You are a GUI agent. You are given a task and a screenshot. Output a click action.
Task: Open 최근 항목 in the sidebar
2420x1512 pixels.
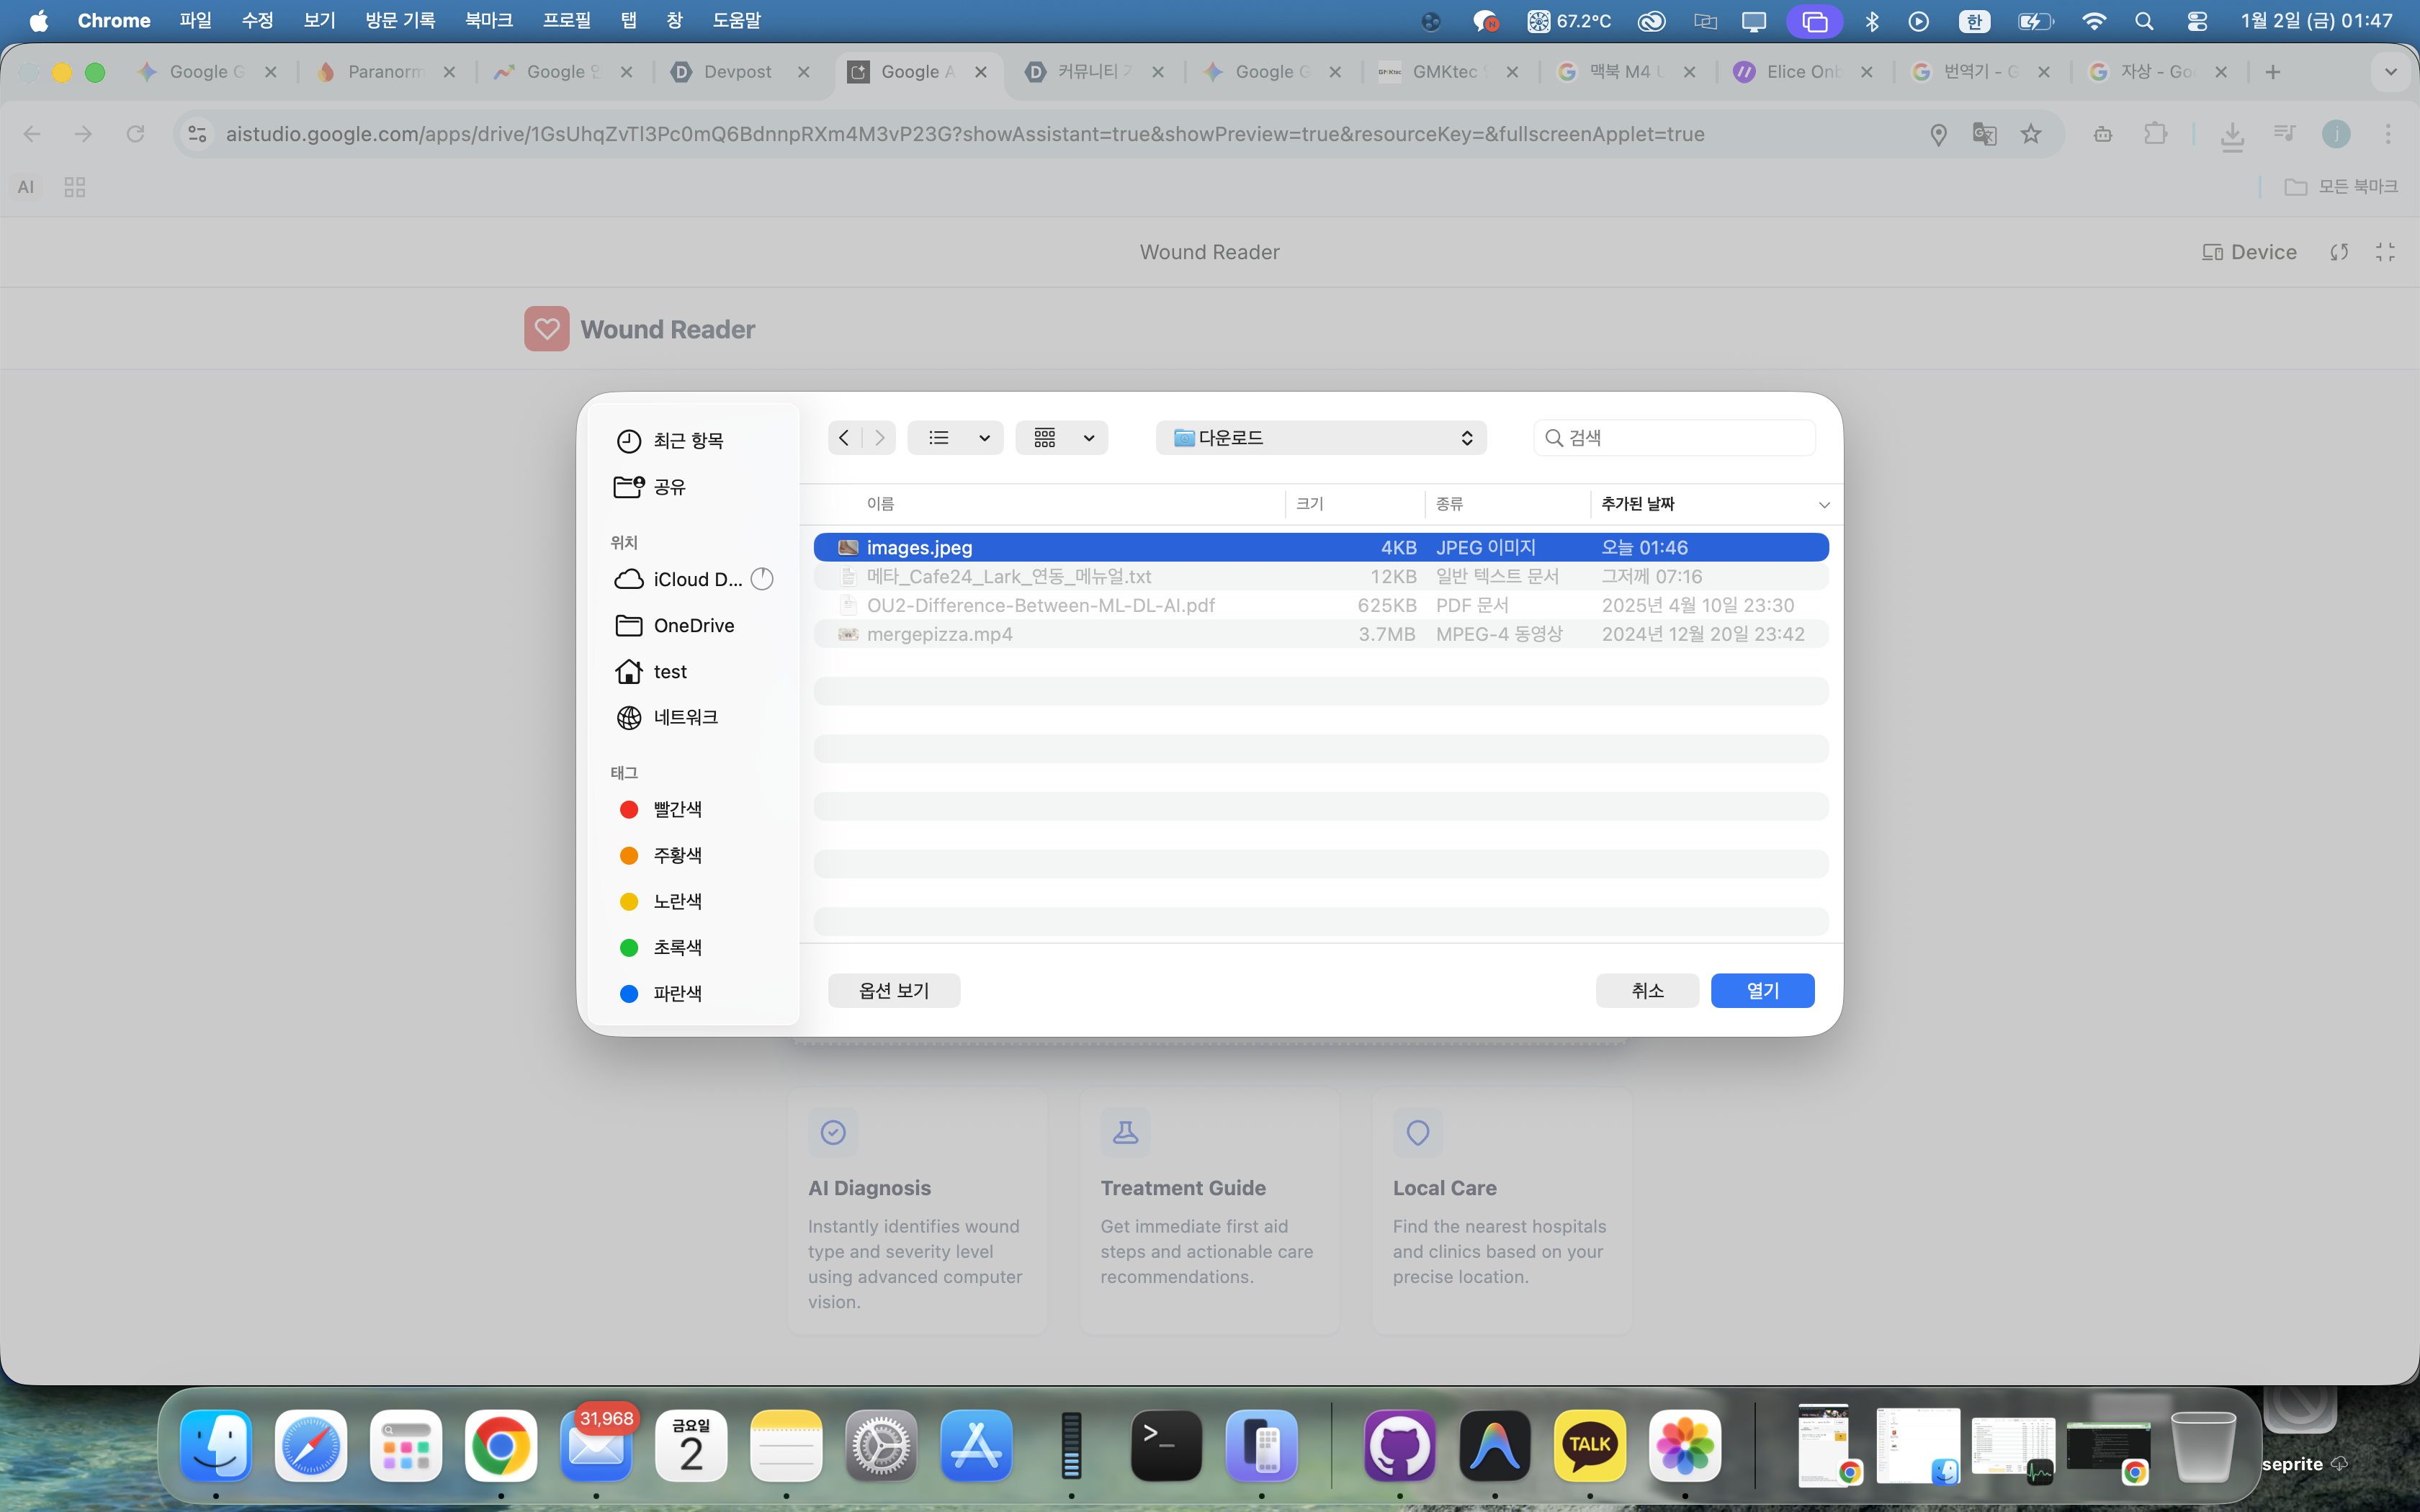click(688, 441)
